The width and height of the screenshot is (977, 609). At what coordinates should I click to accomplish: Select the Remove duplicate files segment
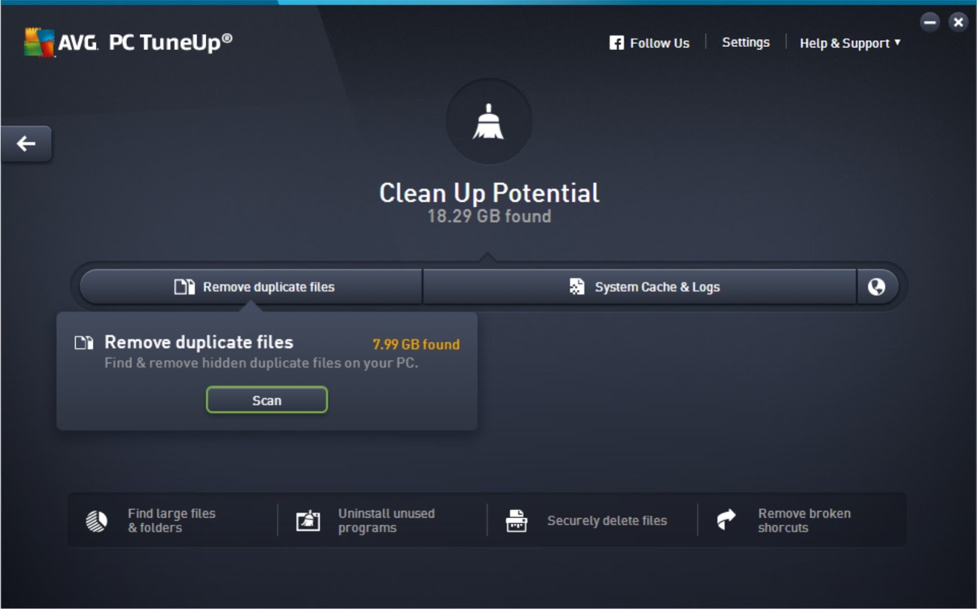tap(251, 287)
